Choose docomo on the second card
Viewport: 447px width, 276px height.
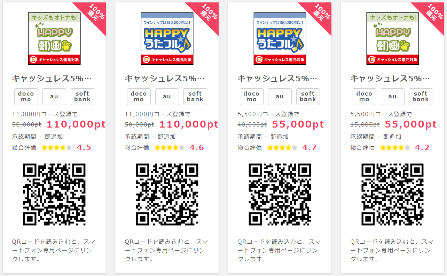click(x=139, y=97)
